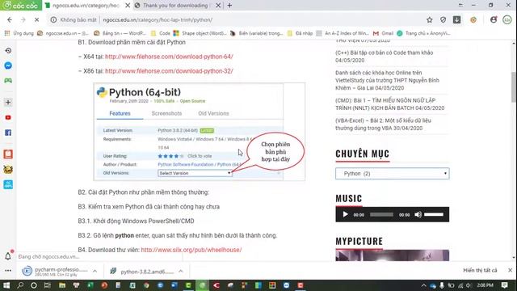The width and height of the screenshot is (517, 291).
Task: Seek in the music progress bar
Action: click(x=381, y=214)
